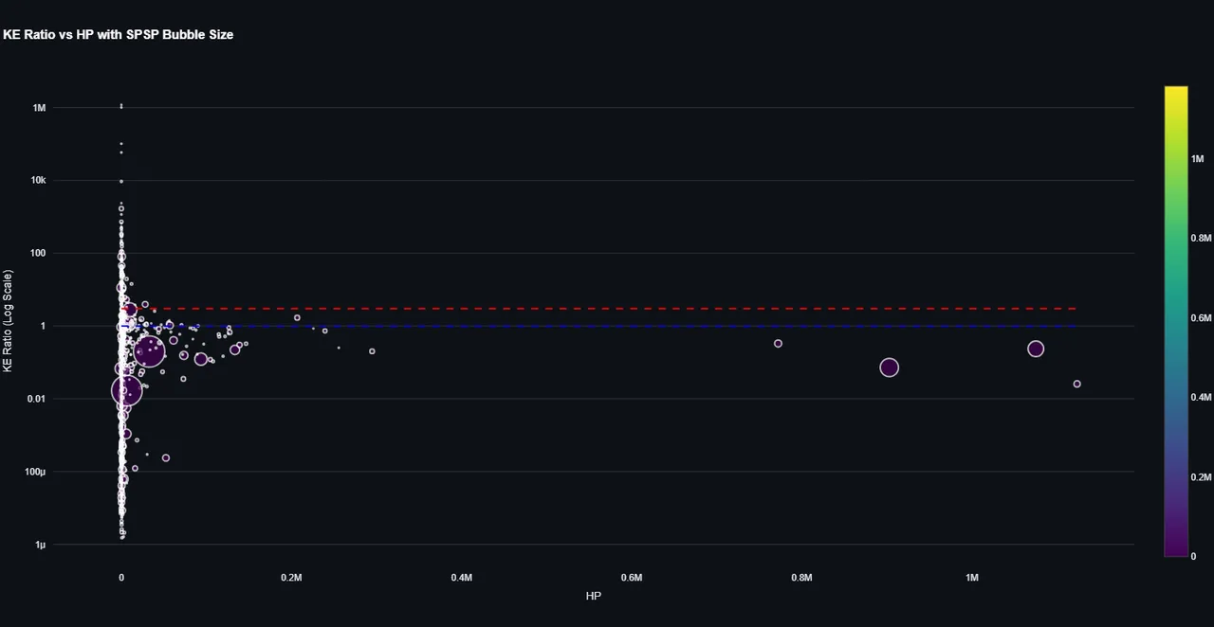Click the colorbar '0' tick label
The image size is (1214, 627).
pyautogui.click(x=1195, y=556)
